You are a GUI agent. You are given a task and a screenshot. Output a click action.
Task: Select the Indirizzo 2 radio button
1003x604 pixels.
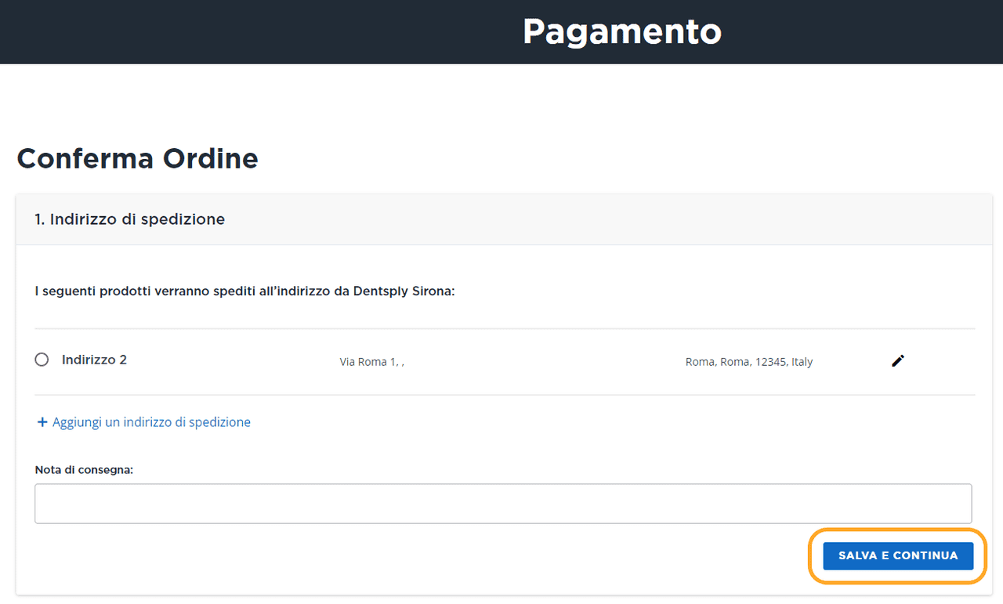click(42, 360)
